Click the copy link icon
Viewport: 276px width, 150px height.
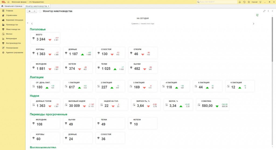coord(264,11)
